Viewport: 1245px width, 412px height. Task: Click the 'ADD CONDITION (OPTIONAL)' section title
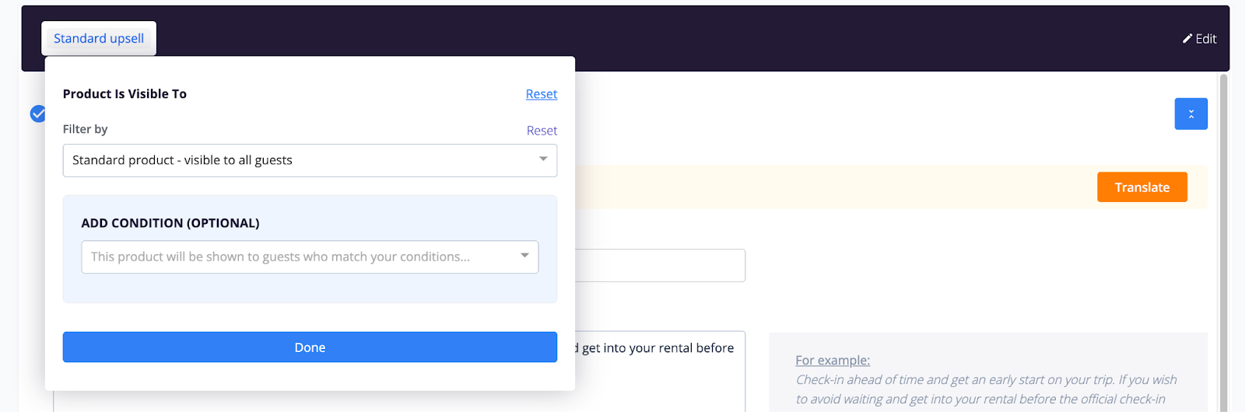click(170, 223)
